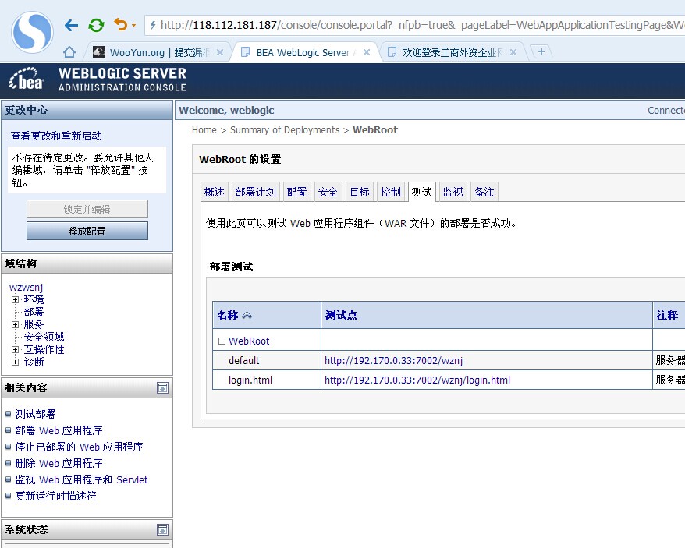The width and height of the screenshot is (685, 548).
Task: Switch to the 备注 tab
Action: 484,192
